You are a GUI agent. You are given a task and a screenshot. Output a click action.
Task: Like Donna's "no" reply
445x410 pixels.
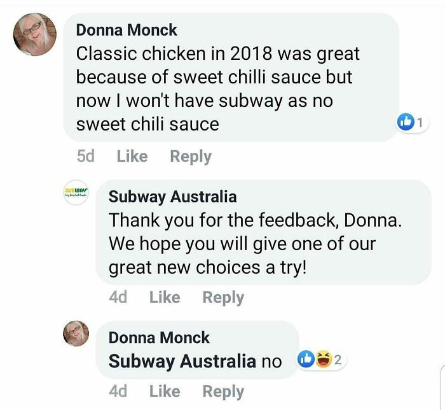point(165,391)
